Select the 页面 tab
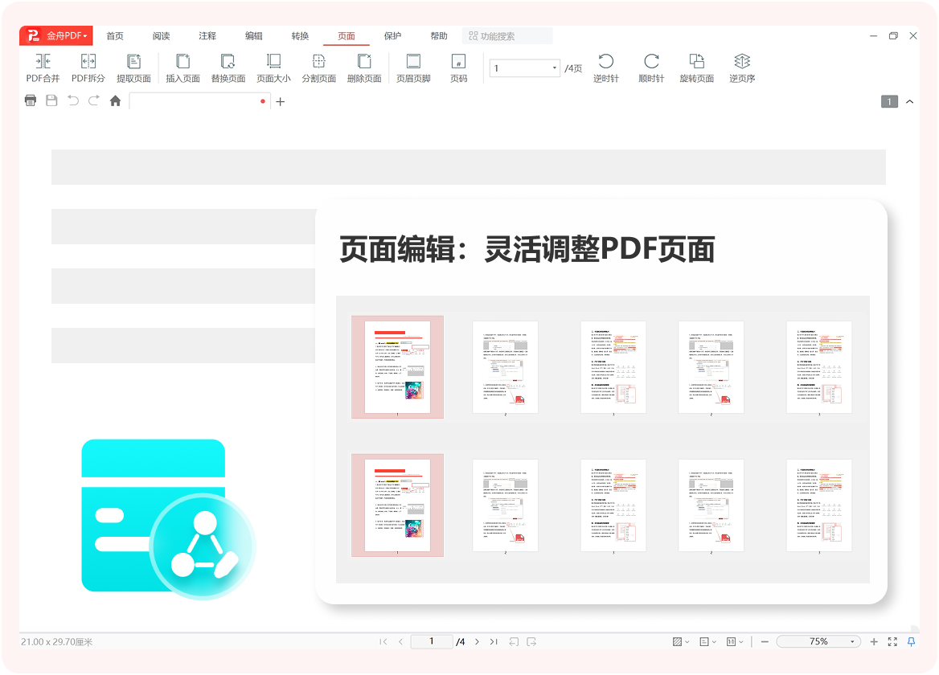The width and height of the screenshot is (939, 675). tap(346, 36)
